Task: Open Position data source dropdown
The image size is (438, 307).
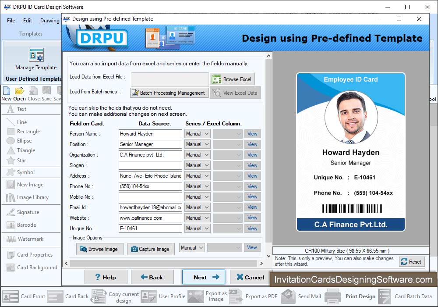Action: click(x=197, y=144)
